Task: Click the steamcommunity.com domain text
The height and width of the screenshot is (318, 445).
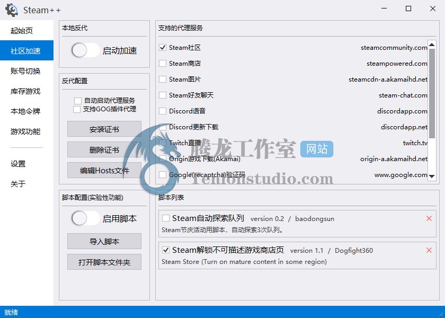Action: click(394, 47)
